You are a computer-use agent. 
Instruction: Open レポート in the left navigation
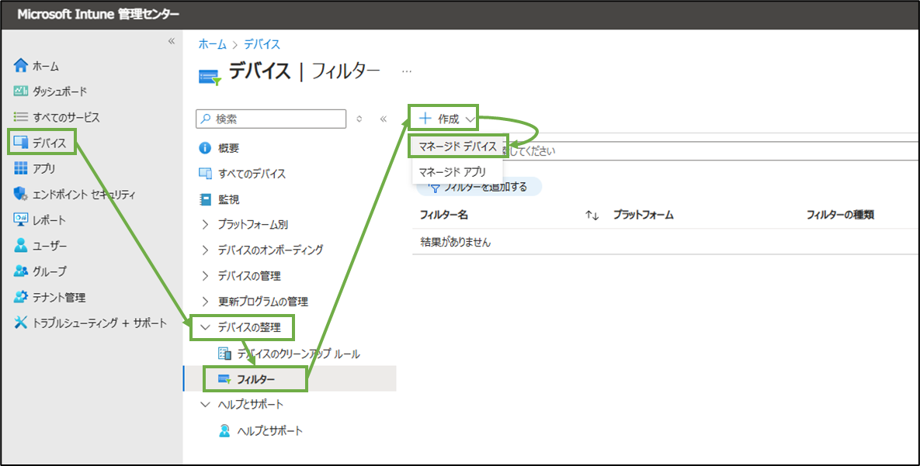pos(49,220)
